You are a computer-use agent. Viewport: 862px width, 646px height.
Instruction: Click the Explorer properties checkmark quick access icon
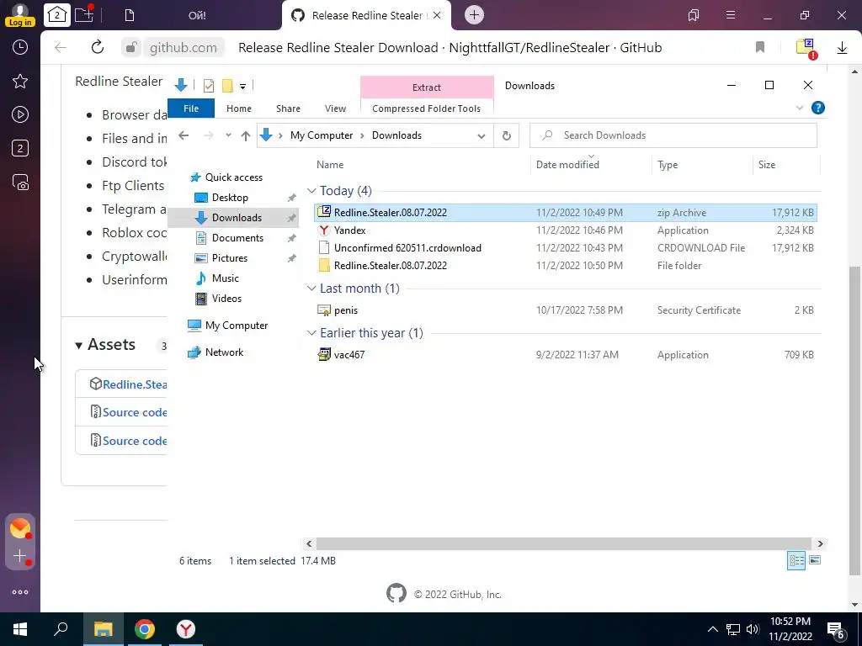tap(209, 85)
